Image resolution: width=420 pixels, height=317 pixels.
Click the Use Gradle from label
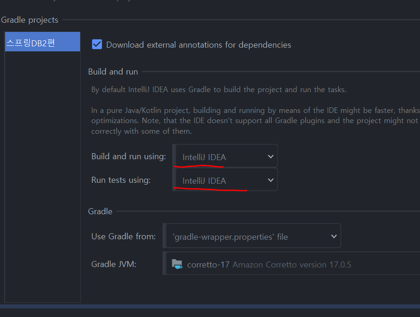pos(124,236)
